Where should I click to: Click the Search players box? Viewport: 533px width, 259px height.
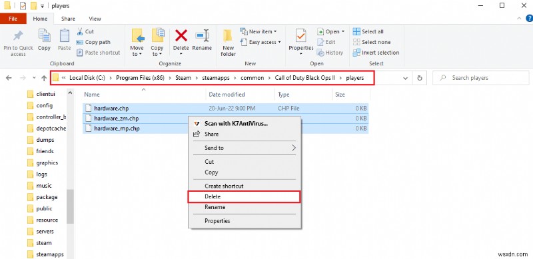tap(480, 78)
